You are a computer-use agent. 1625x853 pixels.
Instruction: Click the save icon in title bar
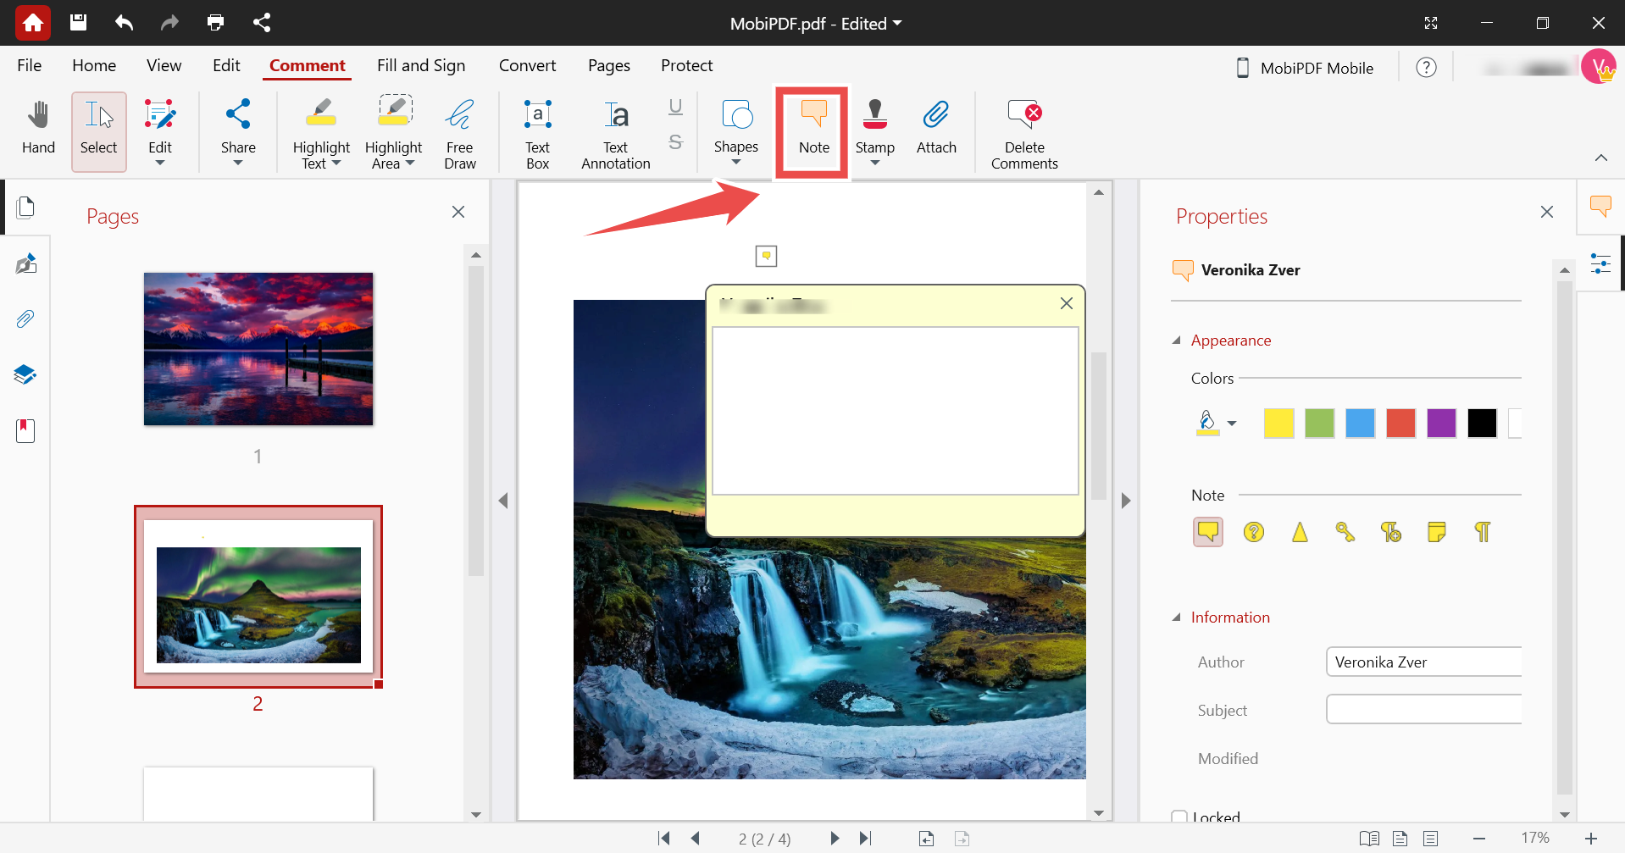[78, 23]
